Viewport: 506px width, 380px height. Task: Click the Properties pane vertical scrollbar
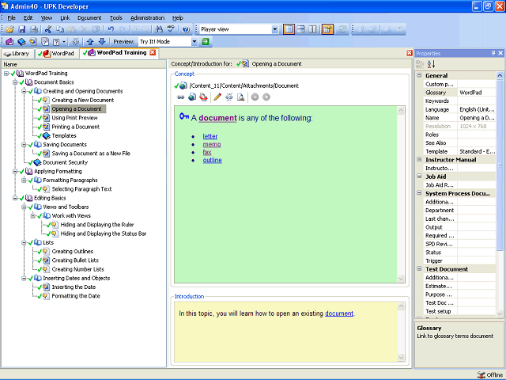(x=499, y=165)
